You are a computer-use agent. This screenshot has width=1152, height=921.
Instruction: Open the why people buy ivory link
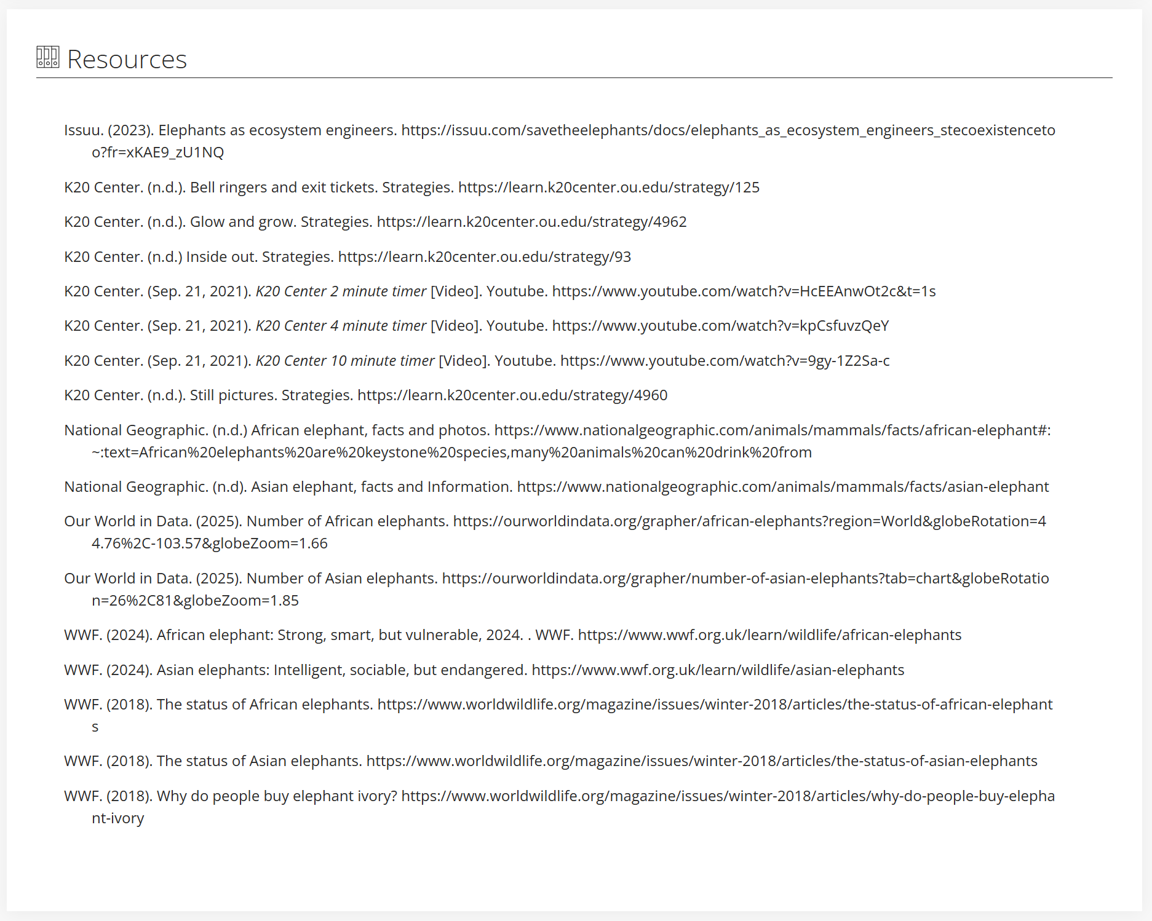[728, 796]
